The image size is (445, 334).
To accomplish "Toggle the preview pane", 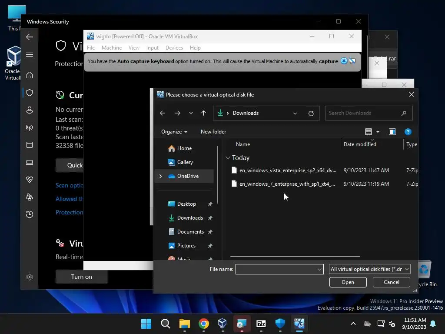I will click(392, 132).
